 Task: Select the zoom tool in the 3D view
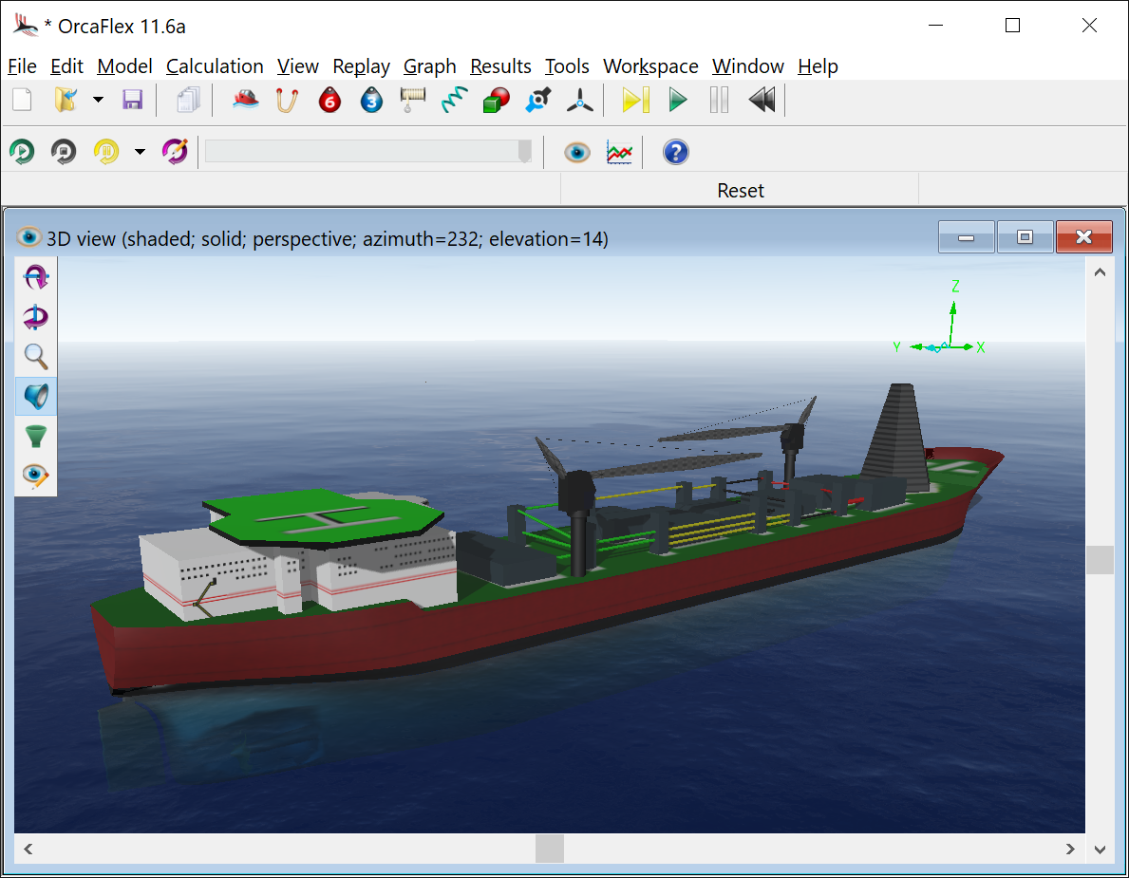[x=35, y=357]
